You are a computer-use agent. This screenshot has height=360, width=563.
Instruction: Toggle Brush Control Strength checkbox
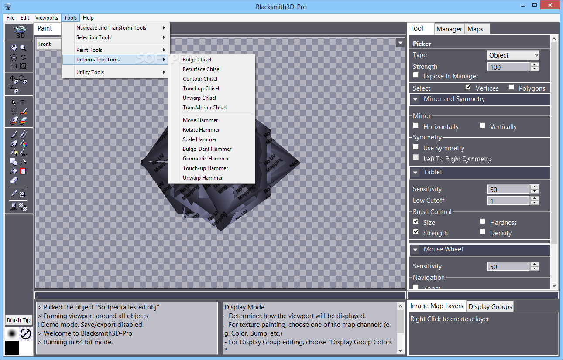(x=416, y=232)
